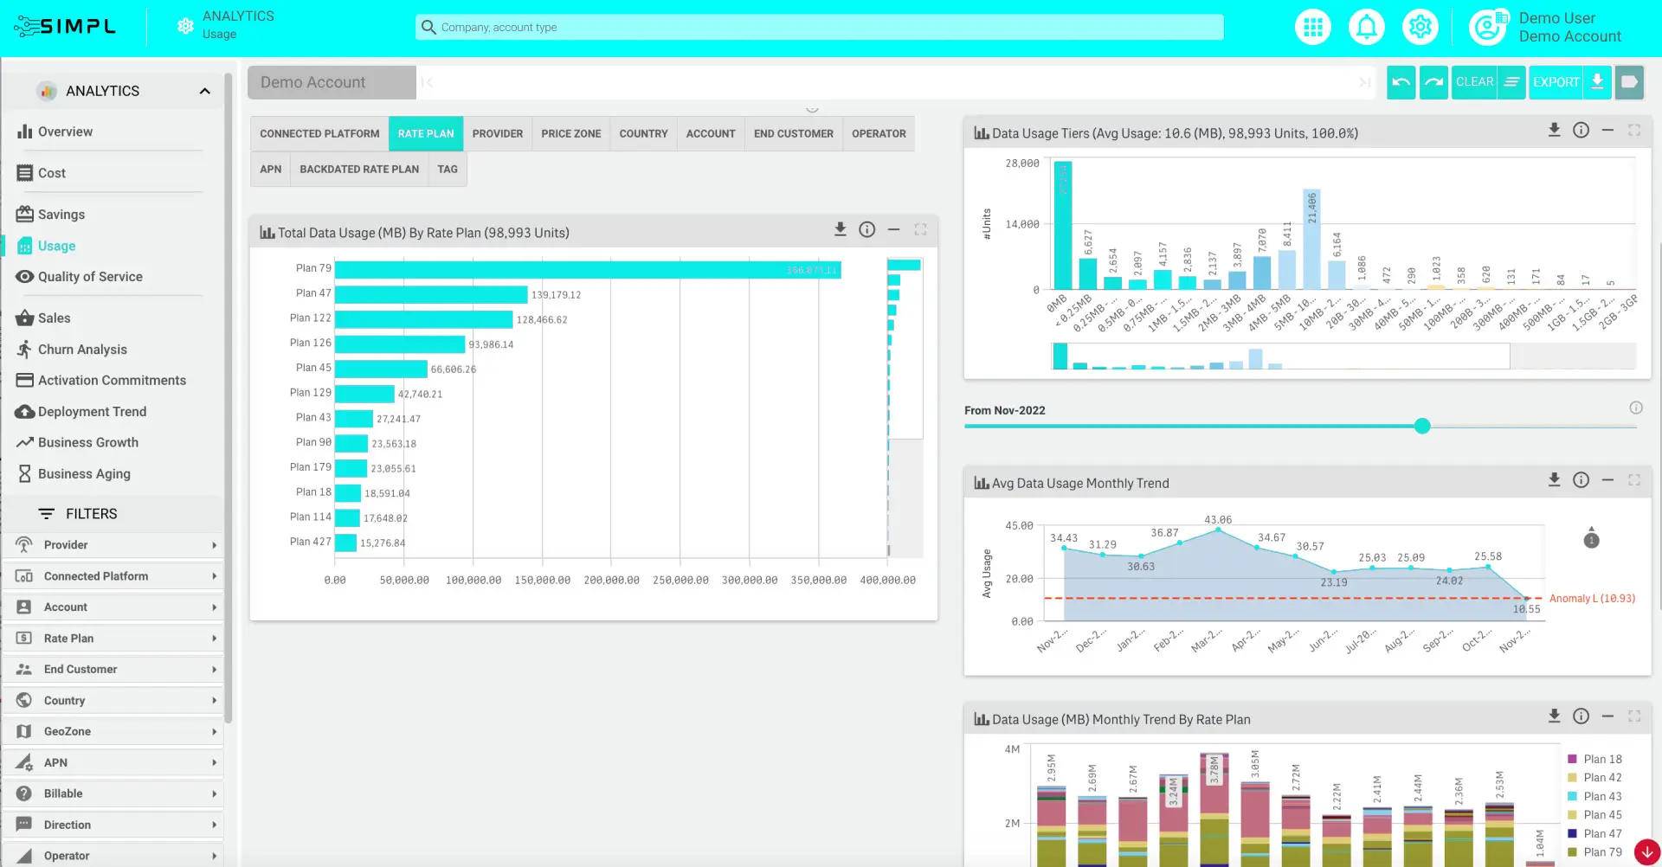Toggle Plan 45 legend entry
Image resolution: width=1662 pixels, height=867 pixels.
coord(1594,815)
